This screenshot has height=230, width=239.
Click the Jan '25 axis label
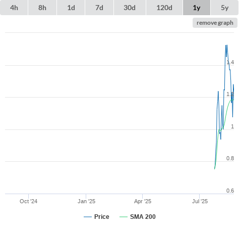86,201
